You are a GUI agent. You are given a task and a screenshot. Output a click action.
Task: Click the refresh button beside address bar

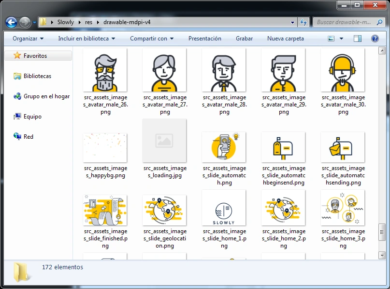tap(303, 22)
